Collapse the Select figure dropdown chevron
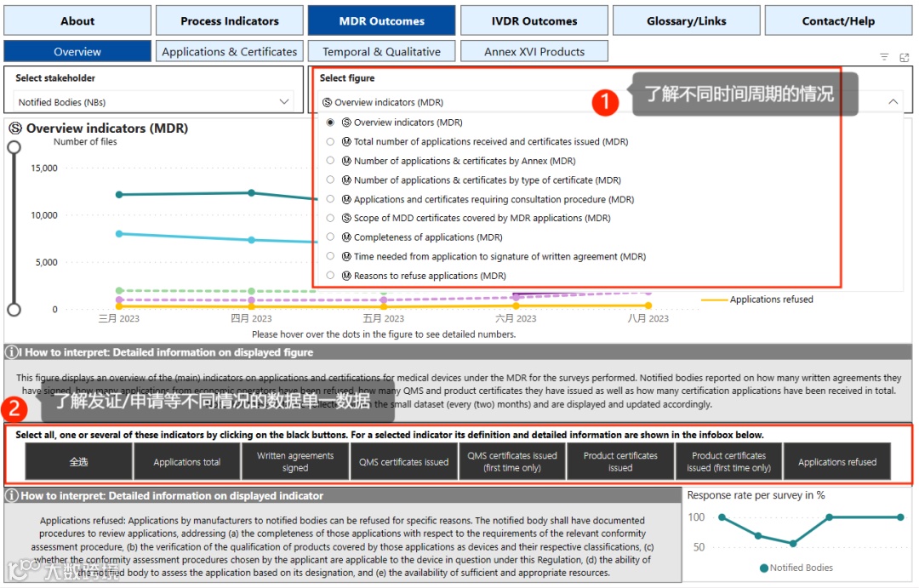Image resolution: width=919 pixels, height=588 pixels. click(x=893, y=101)
